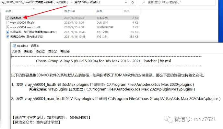Screen dimensions: 223x129
Task: Click the line 系统学习室内设计 in Notepad
Action: [51, 117]
